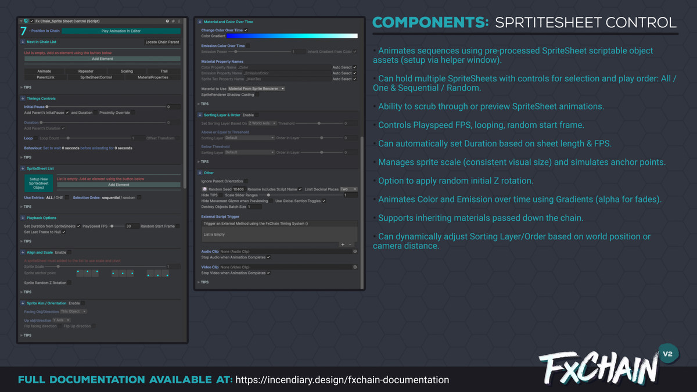Collapse Timings Controls section arrow icon
Viewport: 697px width, 392px height.
pyautogui.click(x=23, y=99)
